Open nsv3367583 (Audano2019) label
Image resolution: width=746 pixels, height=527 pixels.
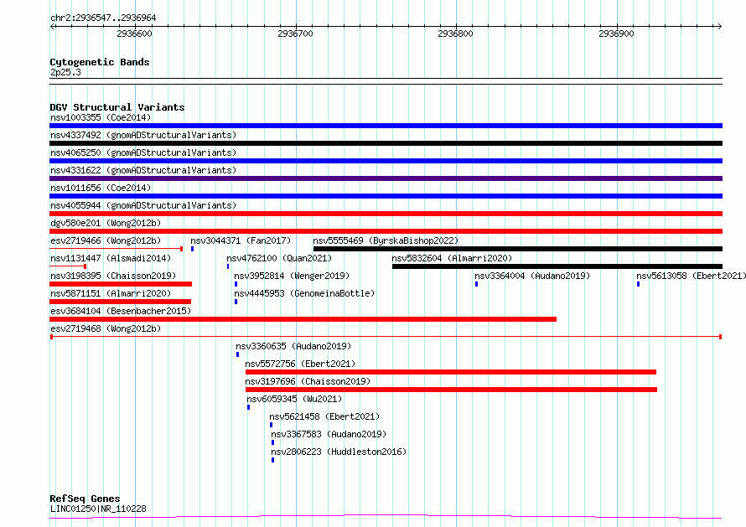click(329, 434)
